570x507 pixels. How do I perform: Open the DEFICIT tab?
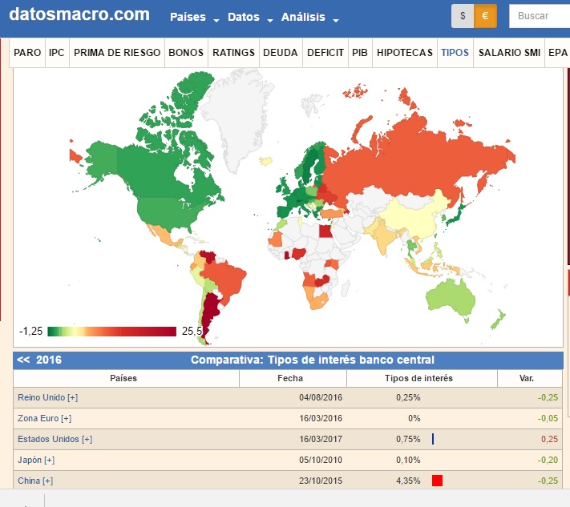[x=325, y=53]
